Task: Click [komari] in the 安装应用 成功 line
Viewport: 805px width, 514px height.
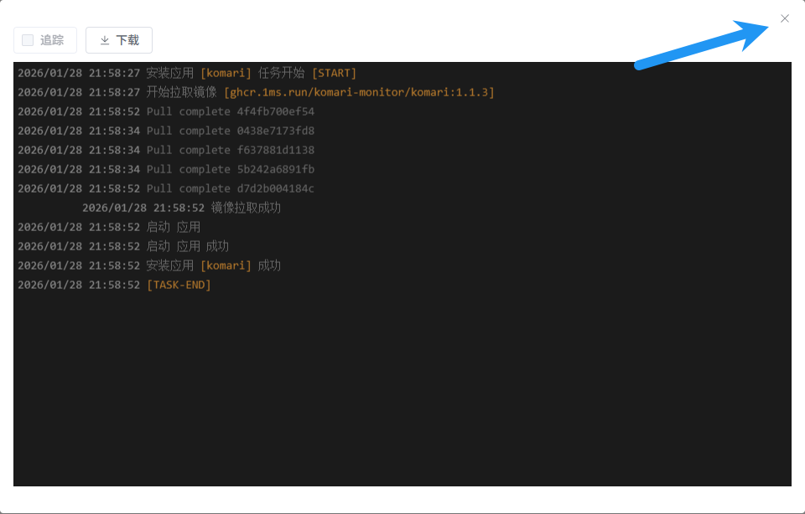Action: coord(226,265)
